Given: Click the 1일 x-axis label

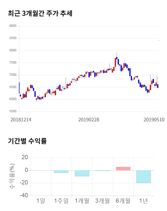Looking at the screenshot, I should click(41, 201).
